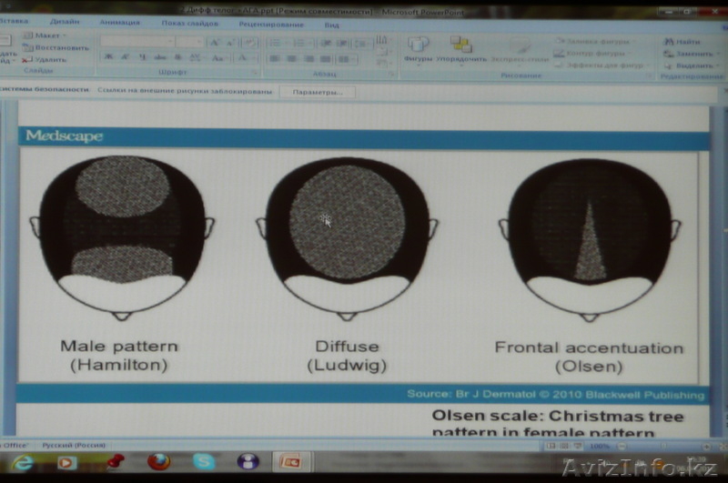
Task: Click the Find (Найти) binoculars icon
Action: coord(671,41)
